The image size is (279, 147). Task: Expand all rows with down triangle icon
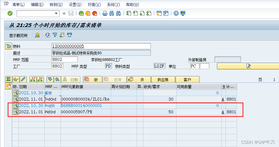[x=50, y=79]
